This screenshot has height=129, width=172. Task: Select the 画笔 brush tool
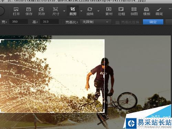point(159,11)
